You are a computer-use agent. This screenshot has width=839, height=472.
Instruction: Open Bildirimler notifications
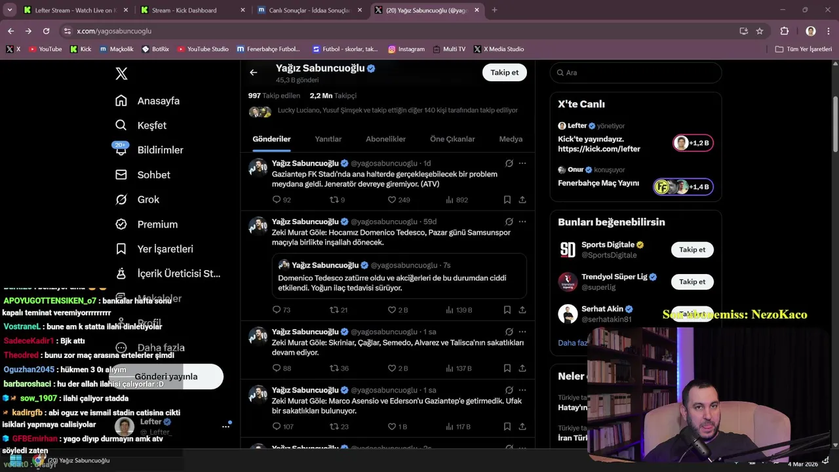(x=149, y=150)
